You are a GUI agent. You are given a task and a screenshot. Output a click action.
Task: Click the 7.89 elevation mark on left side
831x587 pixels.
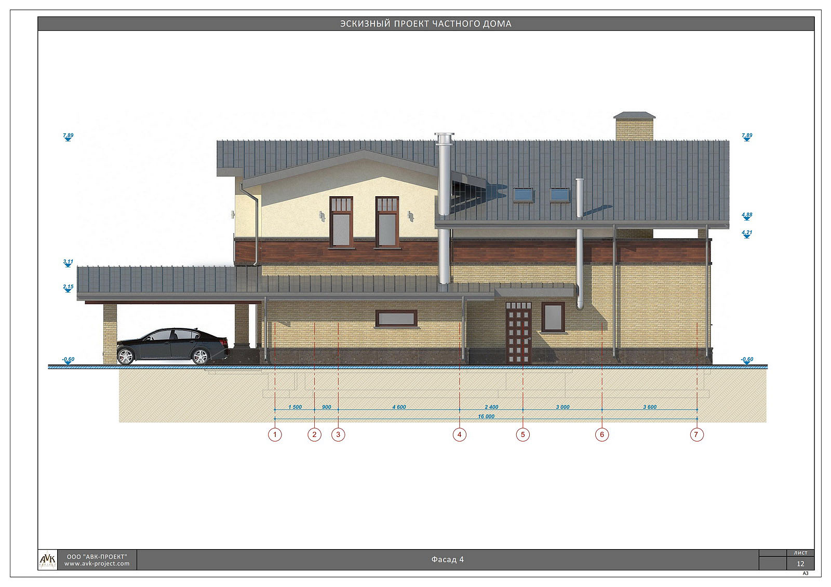click(x=68, y=137)
